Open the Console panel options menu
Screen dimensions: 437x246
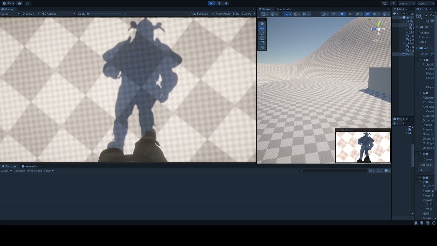(x=388, y=166)
